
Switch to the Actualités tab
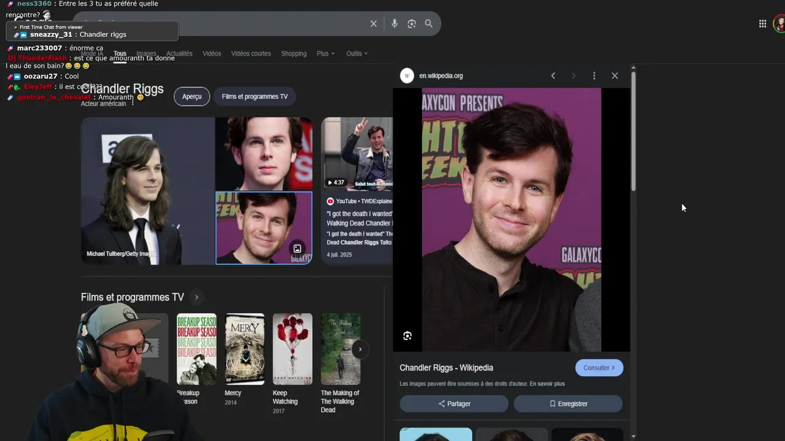tap(179, 54)
